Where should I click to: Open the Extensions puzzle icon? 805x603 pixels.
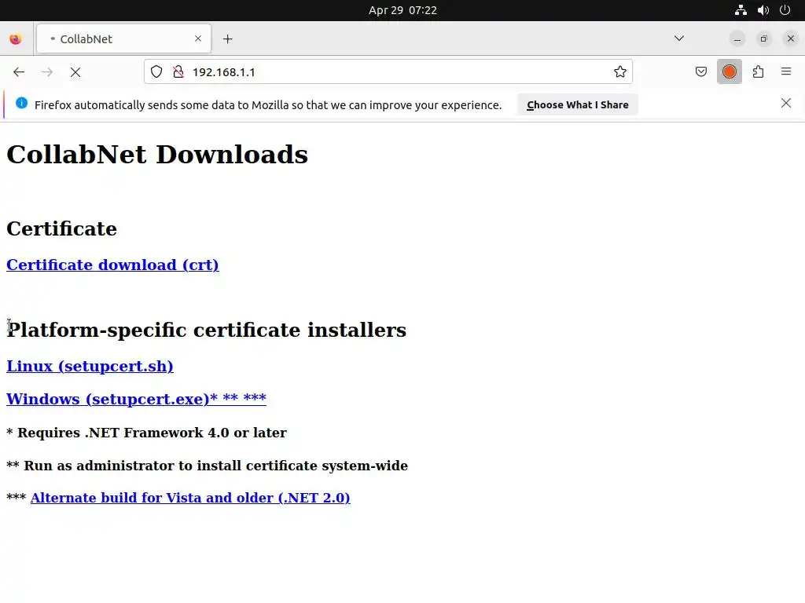point(759,71)
